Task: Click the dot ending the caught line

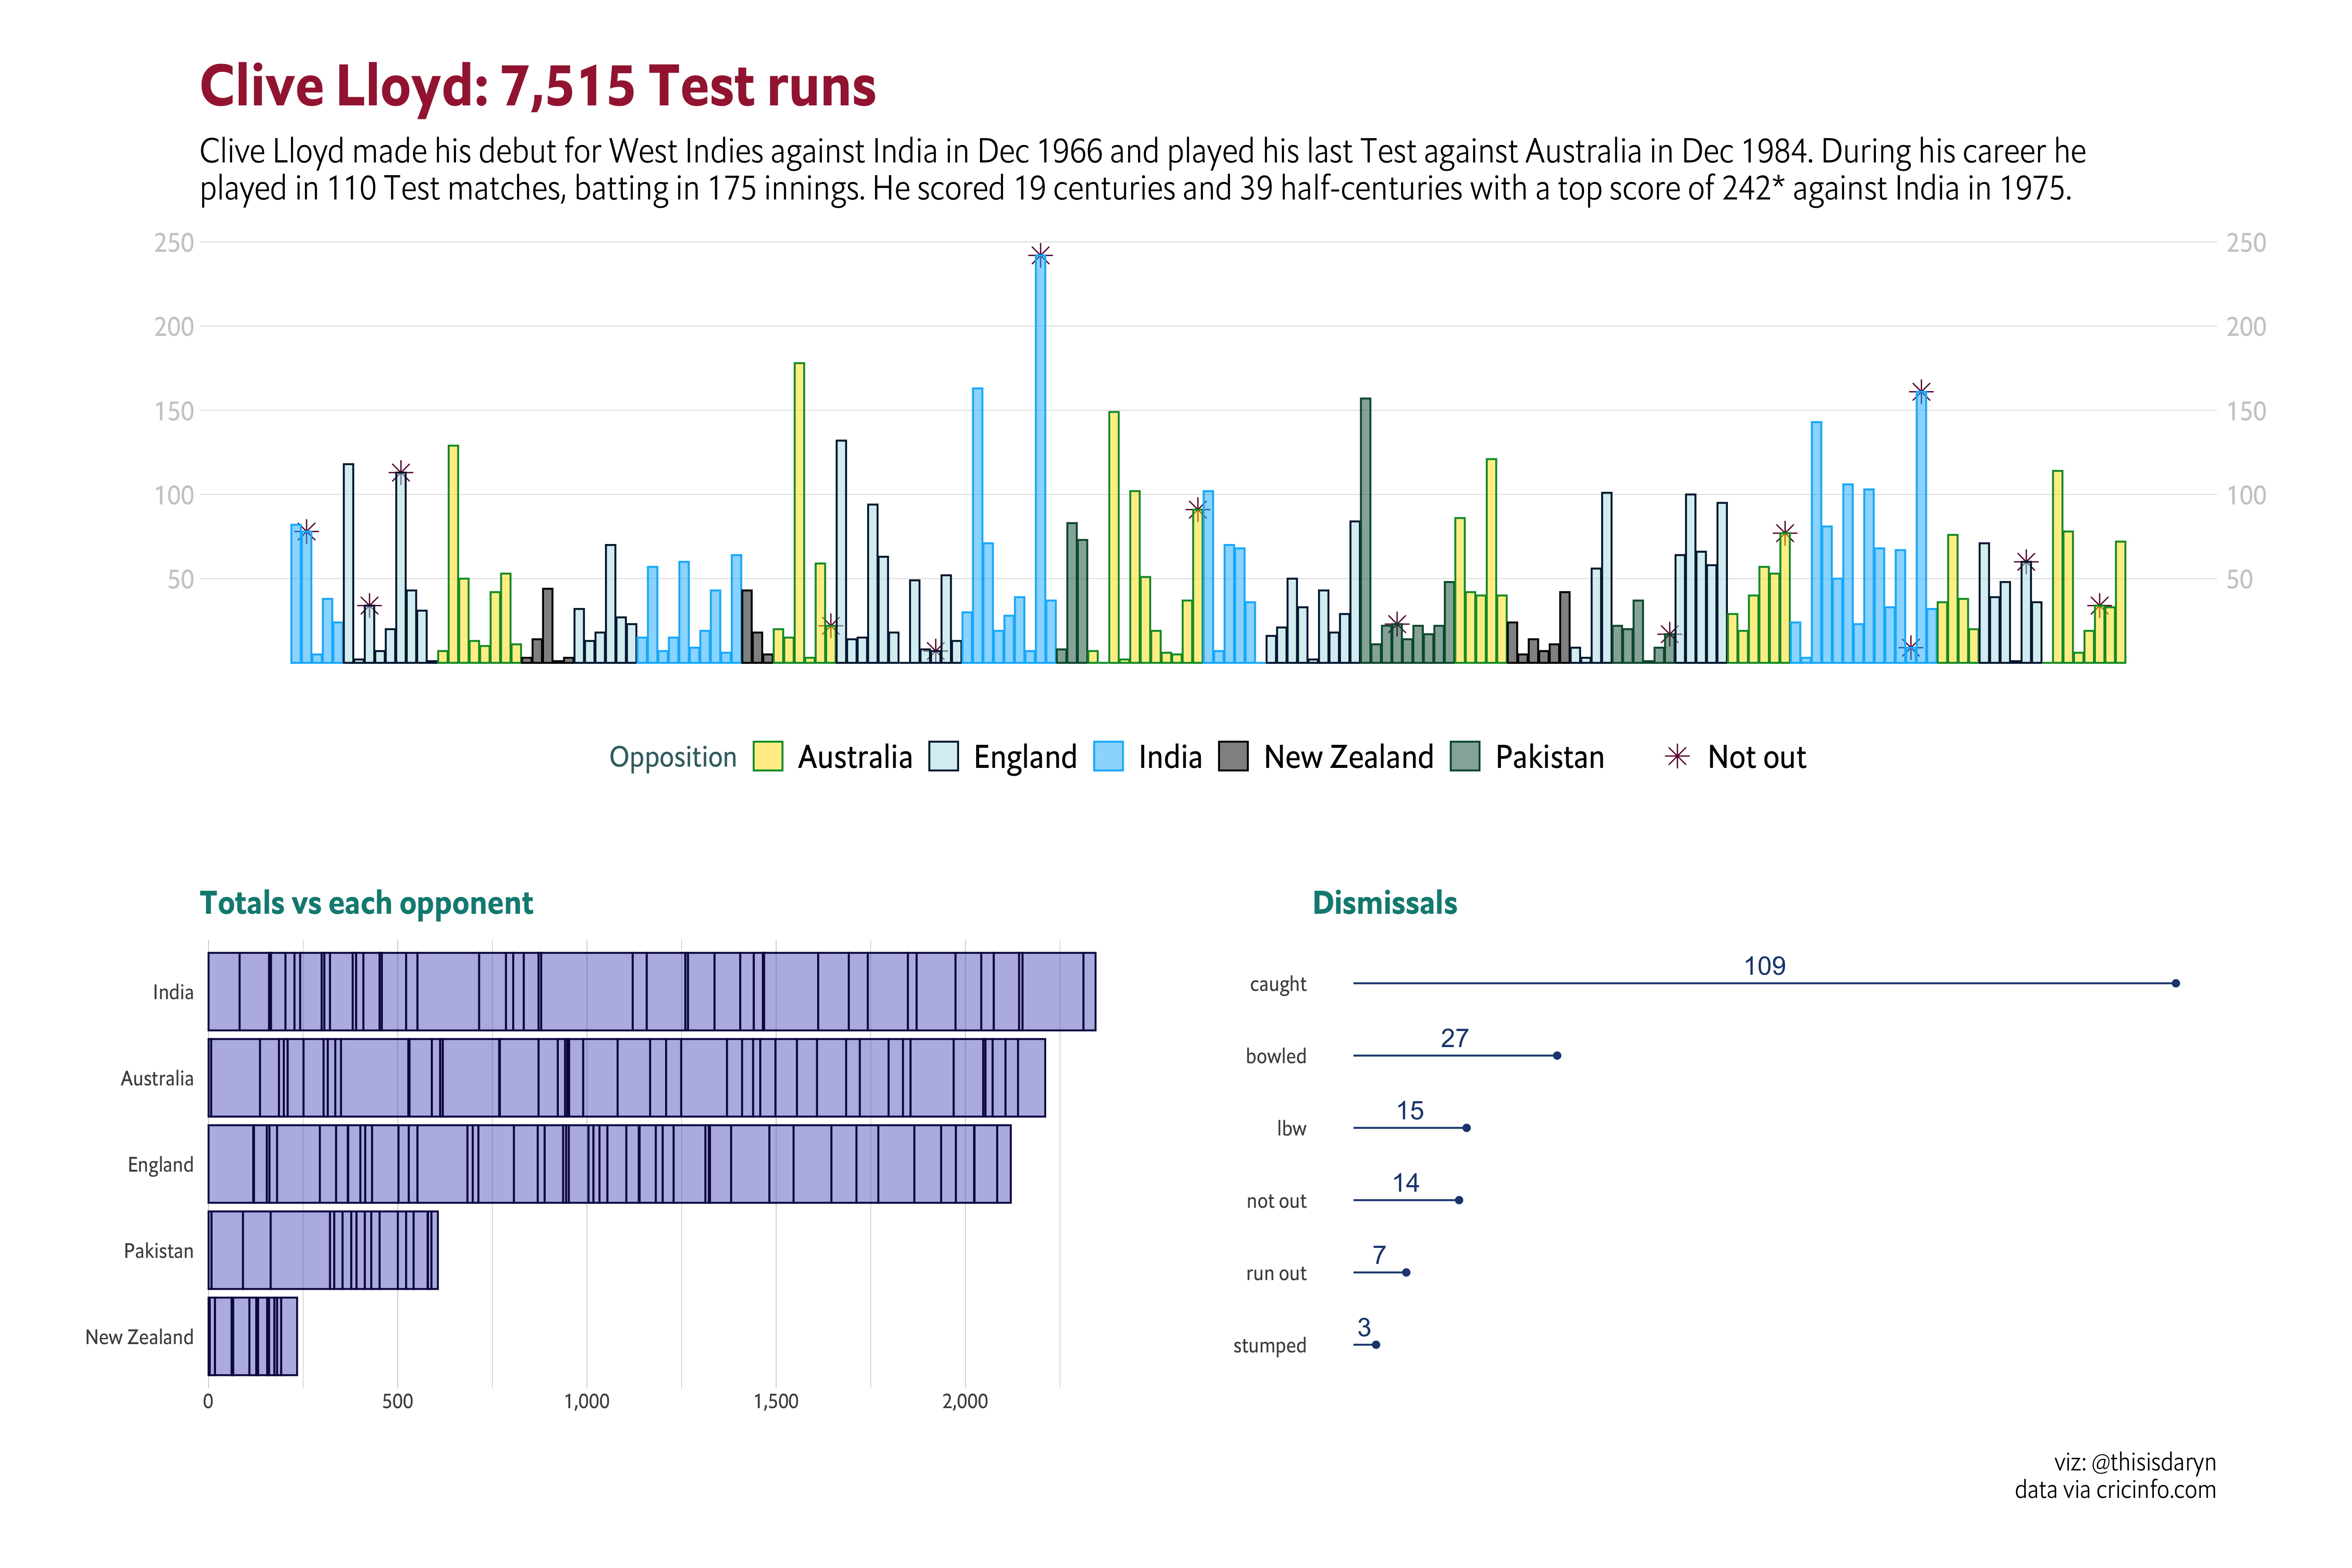Action: [x=2175, y=984]
